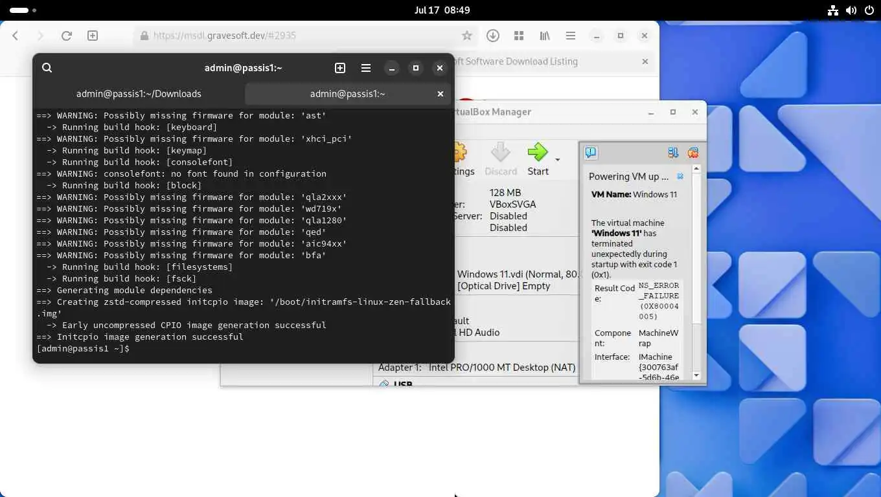Open the browser main menu

coord(571,36)
